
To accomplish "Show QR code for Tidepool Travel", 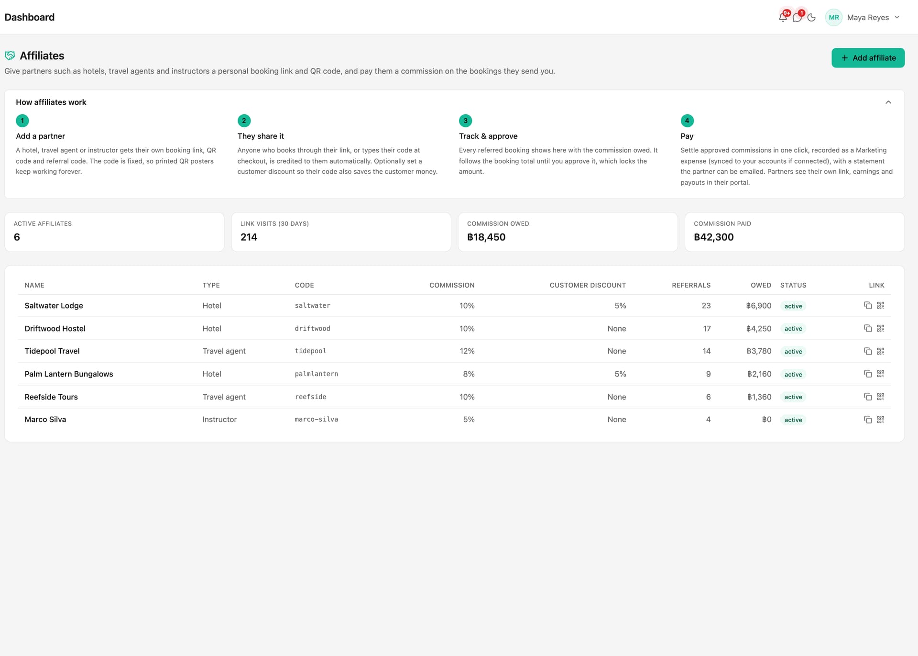I will (881, 351).
